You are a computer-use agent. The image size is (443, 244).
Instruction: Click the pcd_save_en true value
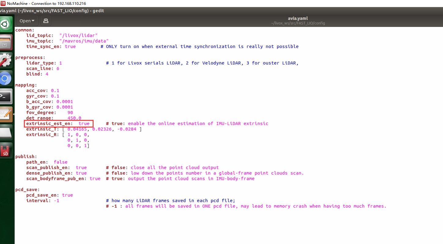(68, 195)
